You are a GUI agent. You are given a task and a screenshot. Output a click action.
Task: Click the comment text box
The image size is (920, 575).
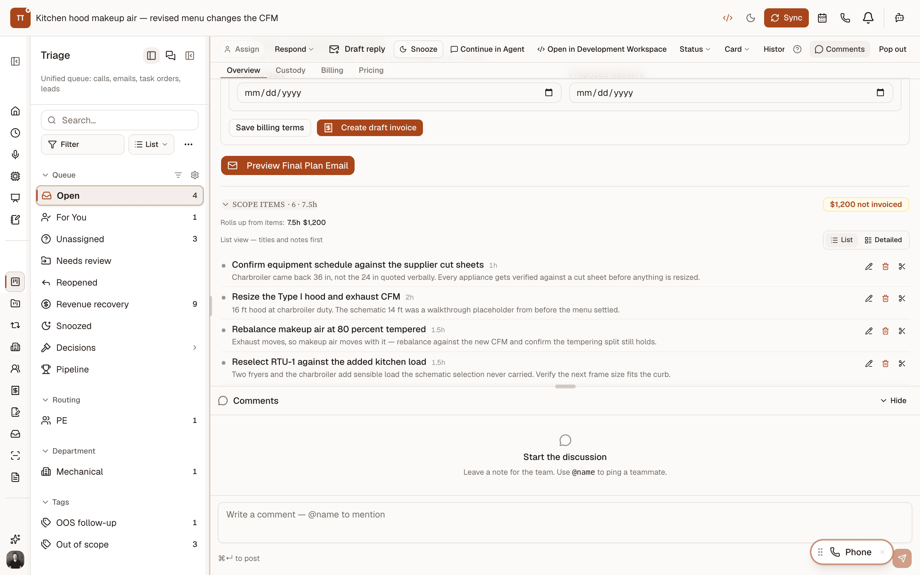point(565,523)
